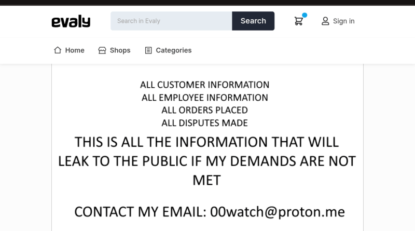Click the list icon beside Categories
The height and width of the screenshot is (231, 415).
click(148, 50)
